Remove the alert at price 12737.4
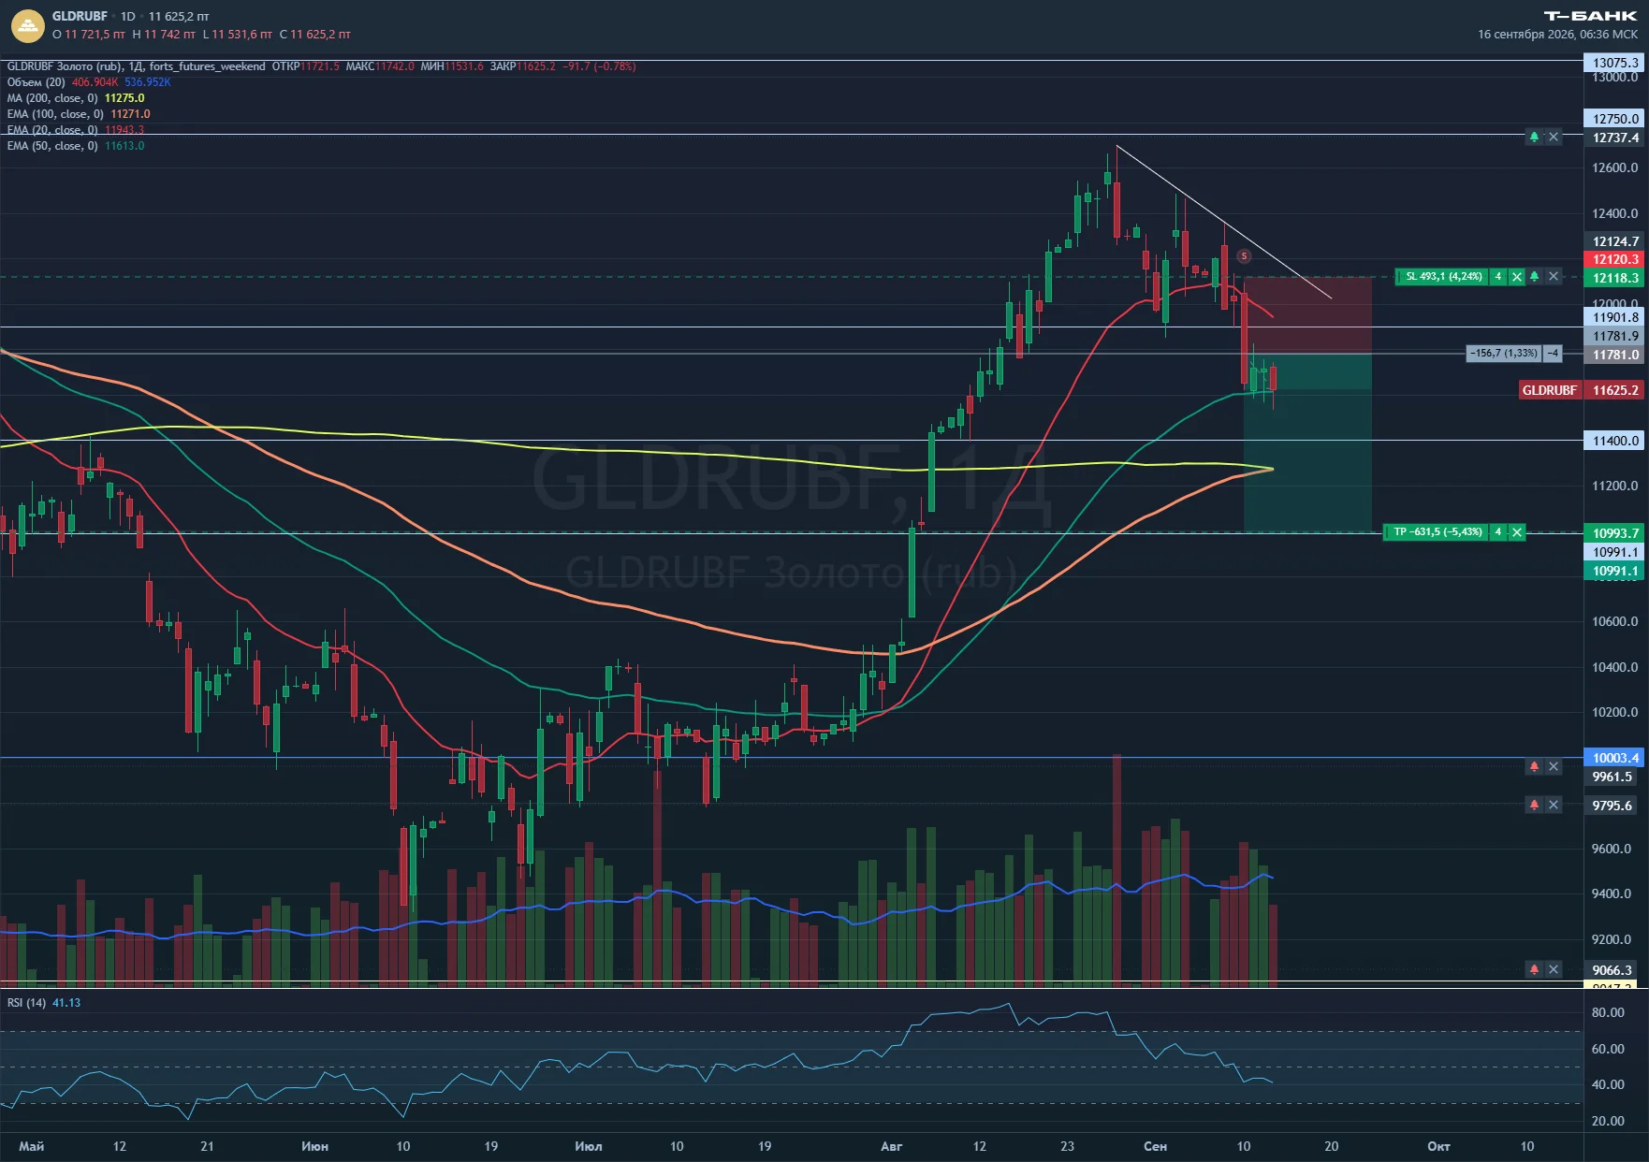Image resolution: width=1649 pixels, height=1162 pixels. click(1554, 138)
